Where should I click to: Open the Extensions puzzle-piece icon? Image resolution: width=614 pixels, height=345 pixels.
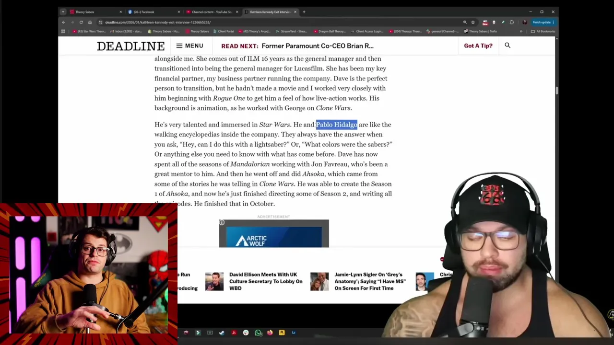coord(511,22)
